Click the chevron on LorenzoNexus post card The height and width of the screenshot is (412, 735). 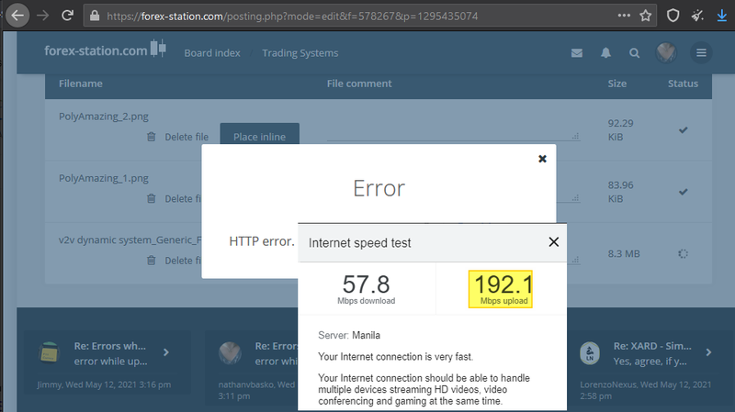pos(708,352)
